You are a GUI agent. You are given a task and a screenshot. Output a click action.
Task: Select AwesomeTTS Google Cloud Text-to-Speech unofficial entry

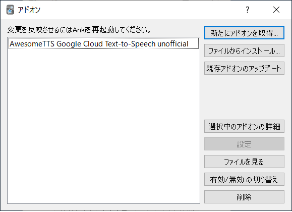click(104, 44)
